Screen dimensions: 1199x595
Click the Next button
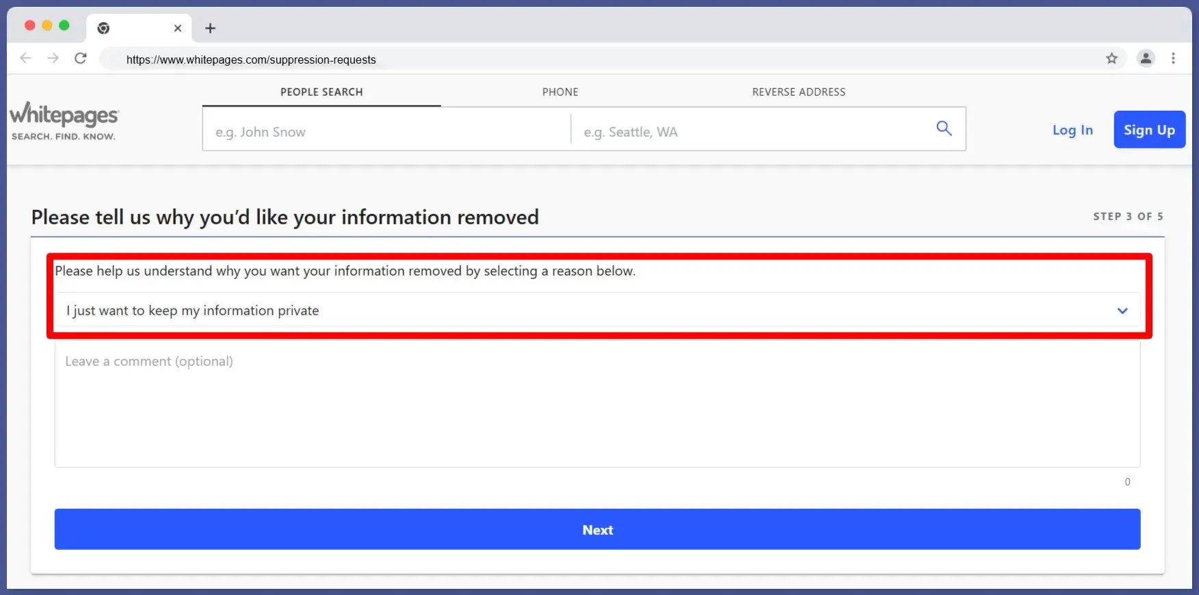pyautogui.click(x=597, y=529)
